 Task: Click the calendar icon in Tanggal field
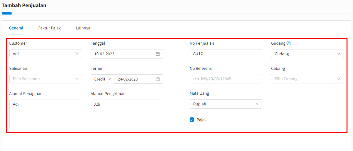tap(158, 54)
